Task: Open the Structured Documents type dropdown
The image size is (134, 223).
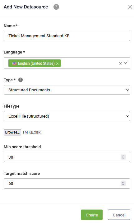Action: 67,90
